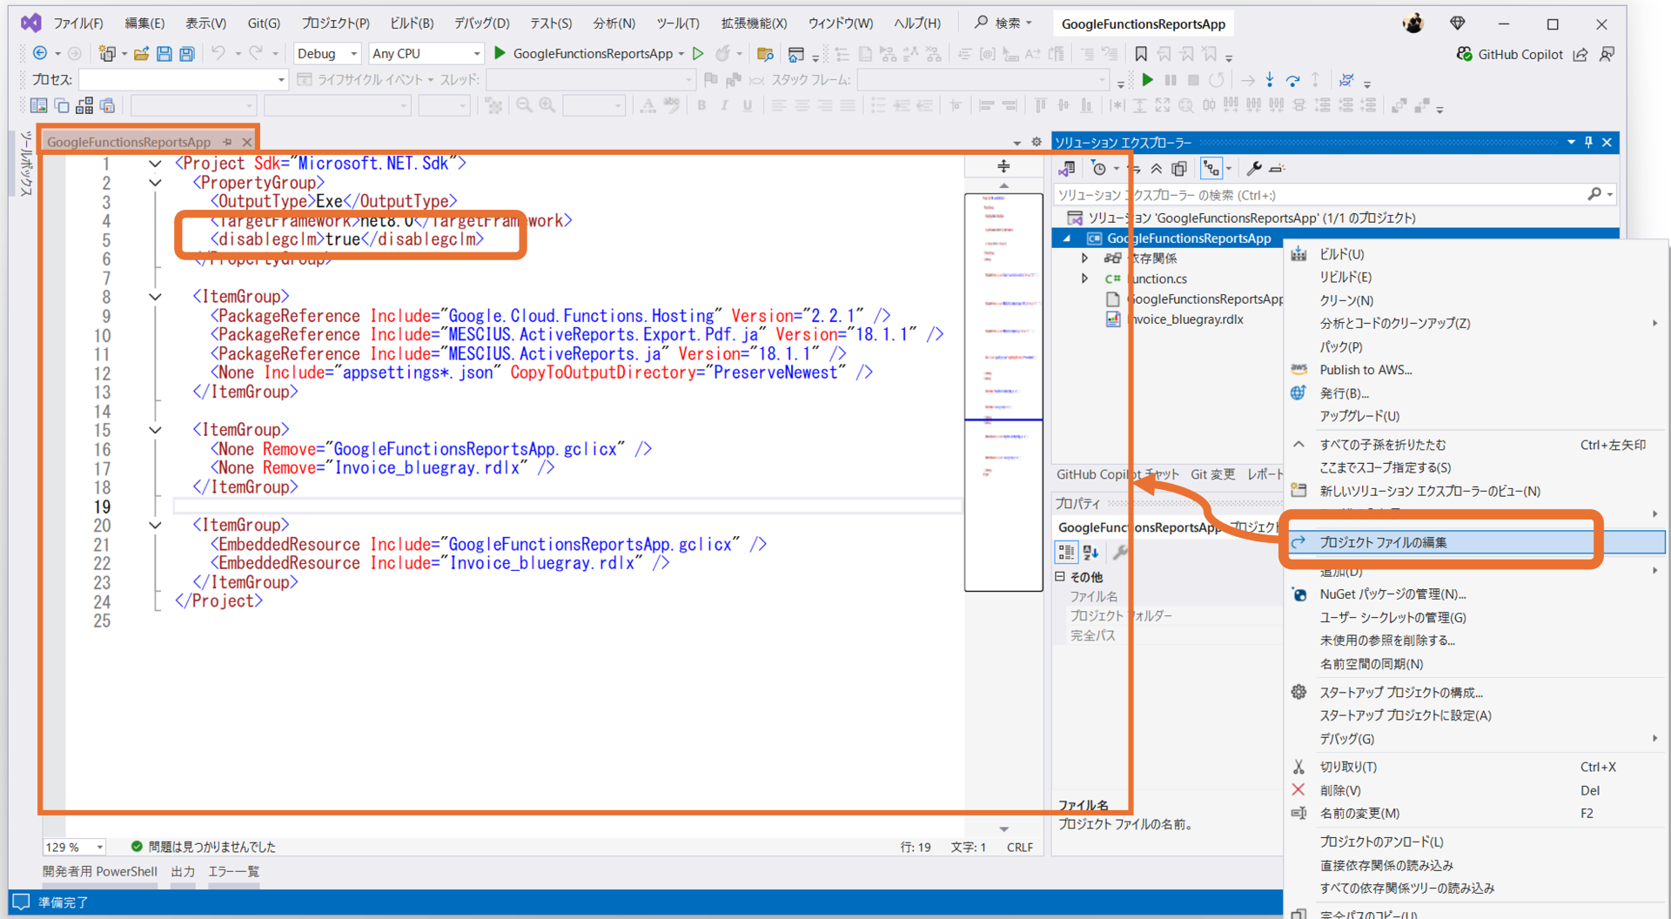Click the editor settings gear icon

(1036, 142)
